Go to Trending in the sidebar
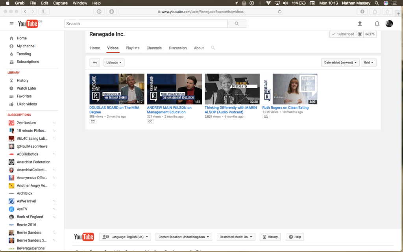The width and height of the screenshot is (403, 252). point(24,54)
